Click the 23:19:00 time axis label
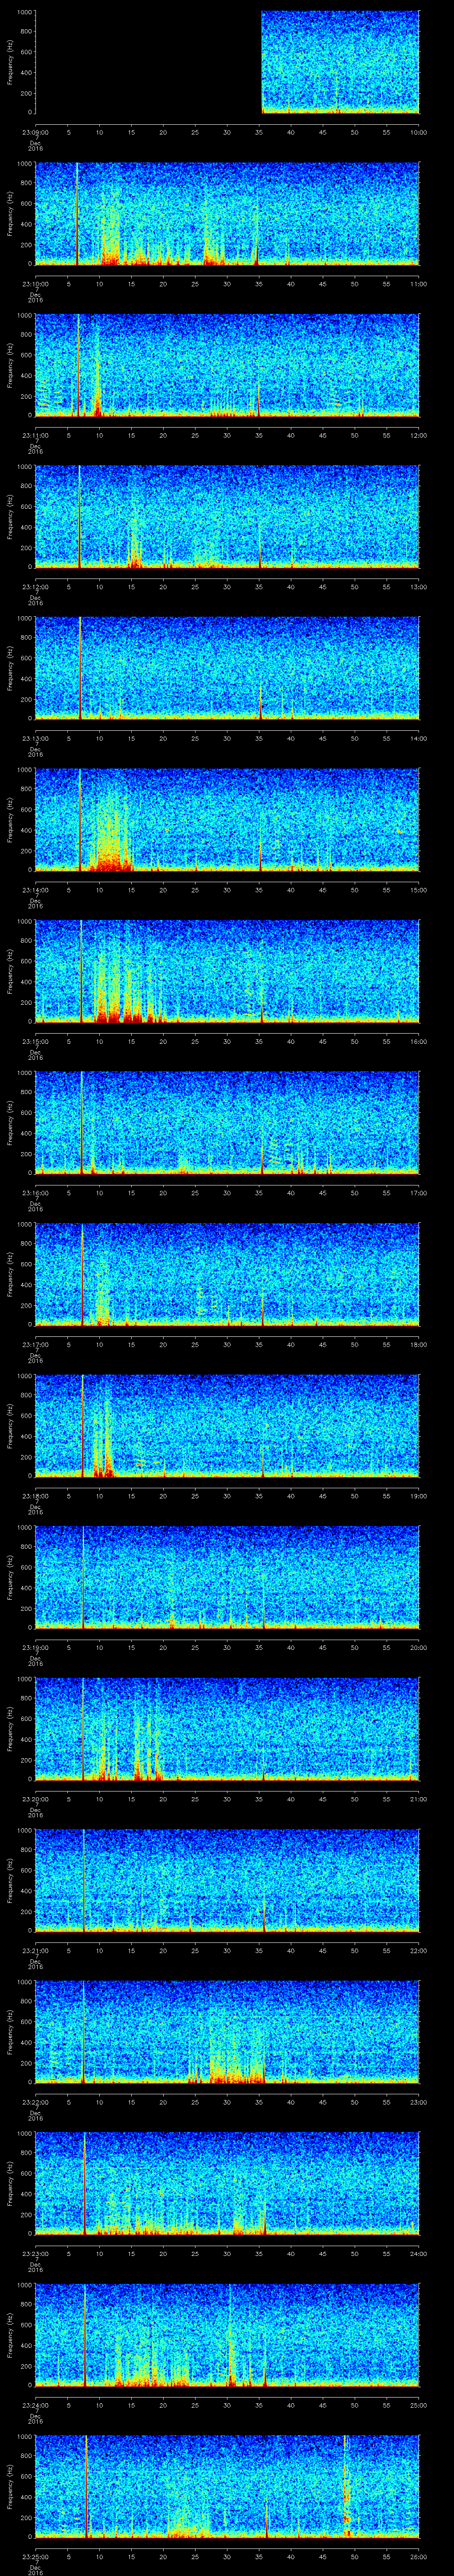Viewport: 454px width, 2576px height. [x=36, y=1647]
